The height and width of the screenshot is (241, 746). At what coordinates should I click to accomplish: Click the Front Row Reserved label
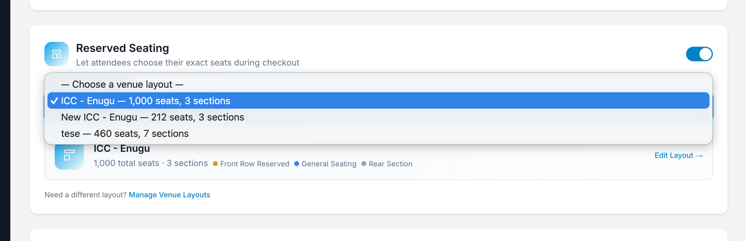[x=255, y=164]
